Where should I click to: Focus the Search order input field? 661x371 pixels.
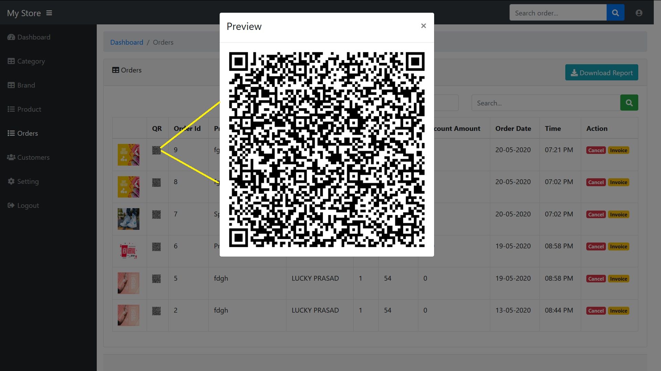click(558, 13)
